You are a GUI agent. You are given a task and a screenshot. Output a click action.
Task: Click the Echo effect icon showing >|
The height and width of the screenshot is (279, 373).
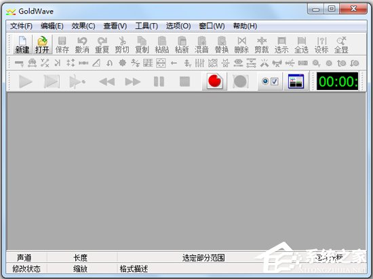coord(58,63)
